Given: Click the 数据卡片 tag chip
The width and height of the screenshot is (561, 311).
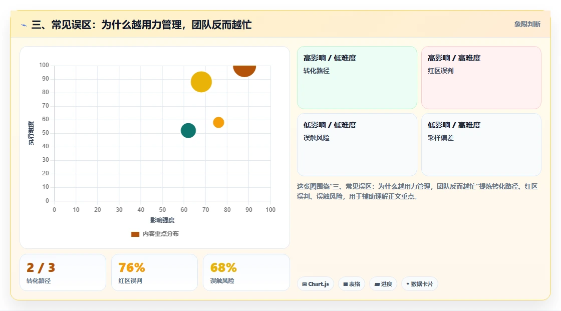Looking at the screenshot, I should coord(420,284).
